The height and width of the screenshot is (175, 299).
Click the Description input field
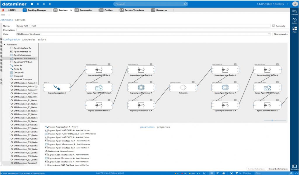tap(153, 30)
